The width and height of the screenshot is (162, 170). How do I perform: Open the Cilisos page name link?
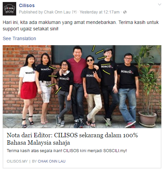tap(27, 5)
